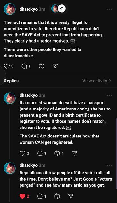Open more options on first reply

[x=109, y=95]
